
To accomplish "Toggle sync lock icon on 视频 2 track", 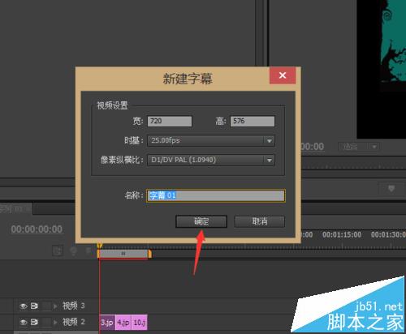I will point(34,322).
